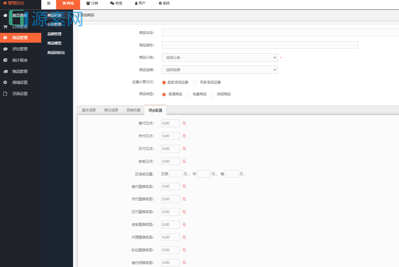
Task: Switch to the 基本信息 tab
Action: click(x=89, y=110)
